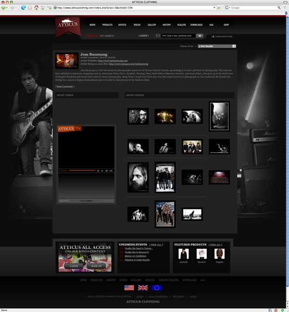
Task: Pause the video in the player
Action: (98, 170)
